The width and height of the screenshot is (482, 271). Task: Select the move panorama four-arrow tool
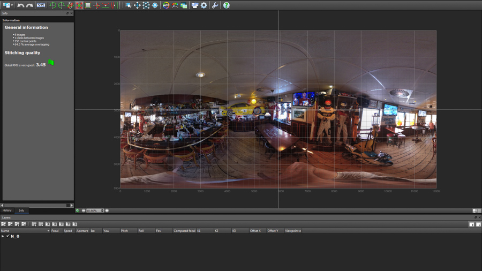click(x=137, y=5)
